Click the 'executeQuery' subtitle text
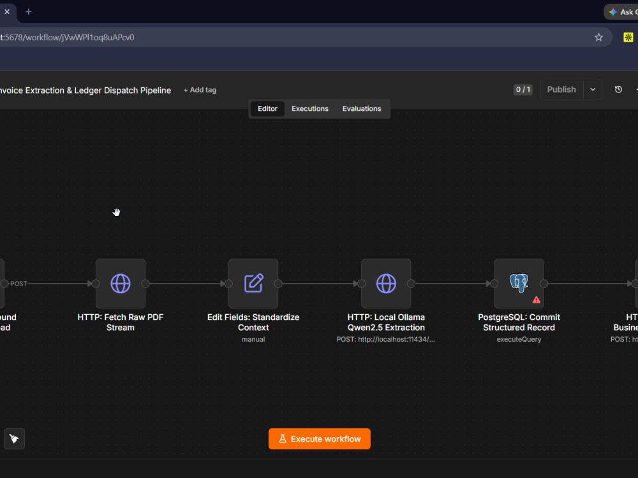 pos(519,340)
